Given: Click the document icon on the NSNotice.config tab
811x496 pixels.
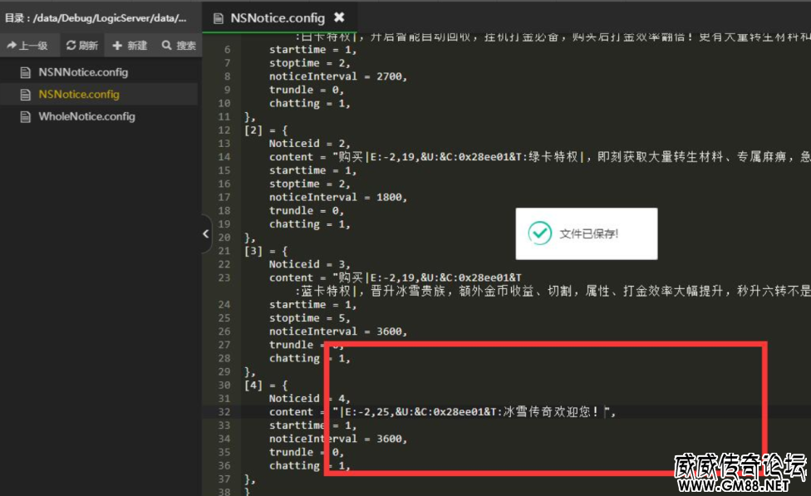Looking at the screenshot, I should [x=219, y=18].
